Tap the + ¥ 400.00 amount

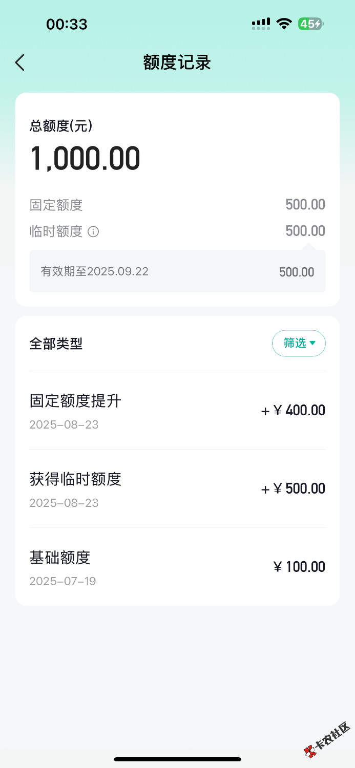click(293, 411)
